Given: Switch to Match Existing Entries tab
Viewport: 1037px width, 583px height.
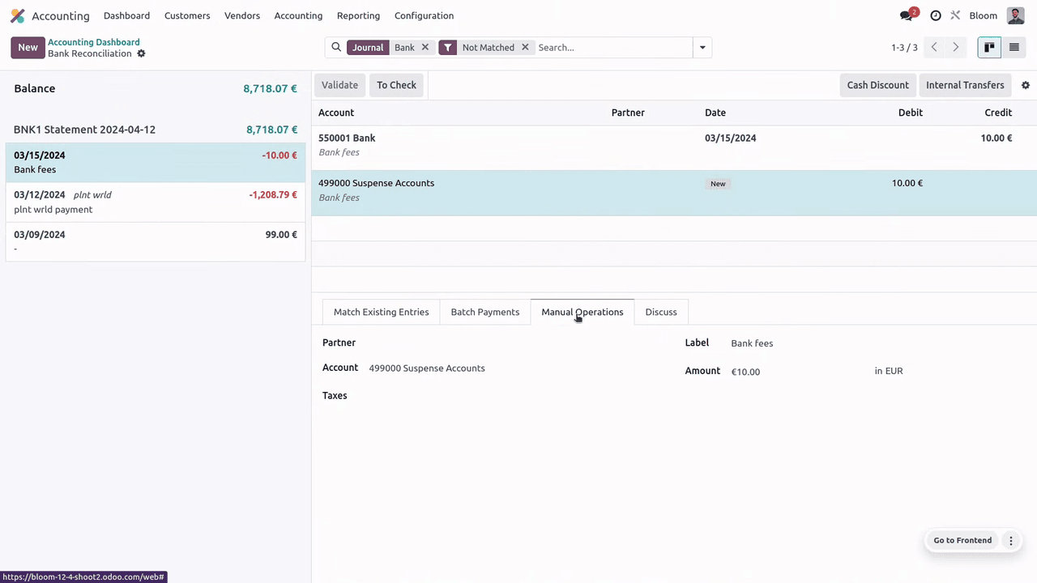Looking at the screenshot, I should click(381, 312).
